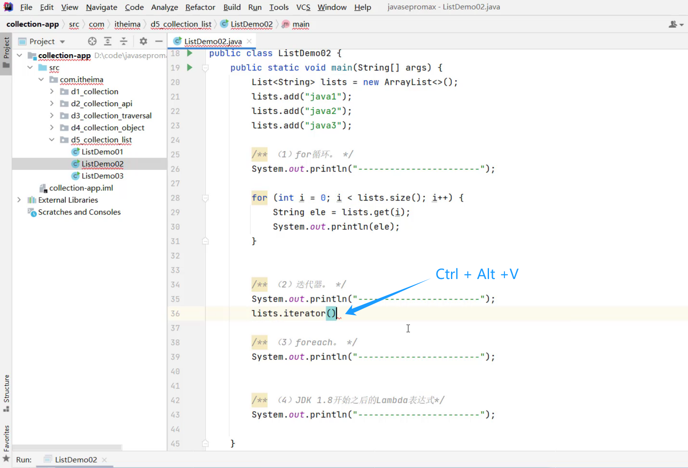Screen dimensions: 688x468
Task: Click the itheima breadcrumb
Action: (127, 24)
